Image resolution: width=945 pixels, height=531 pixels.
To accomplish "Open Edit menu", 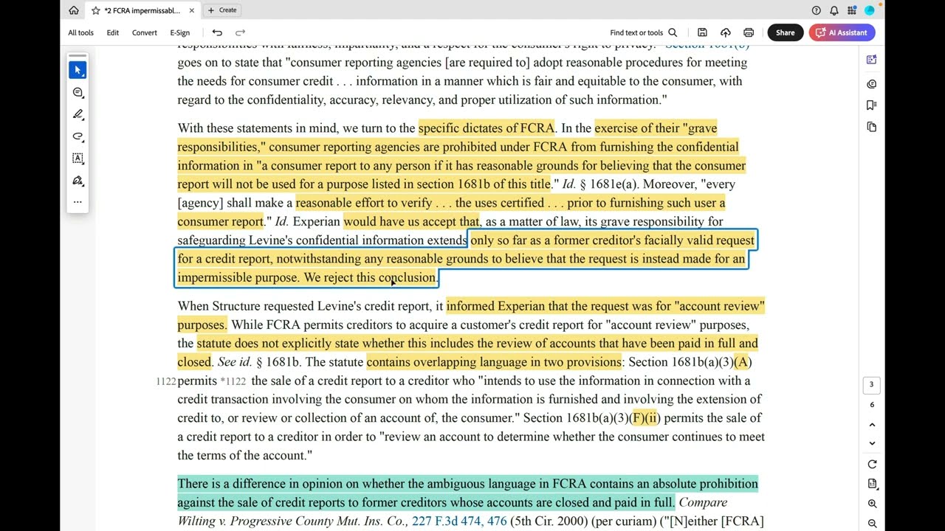I will (x=112, y=32).
